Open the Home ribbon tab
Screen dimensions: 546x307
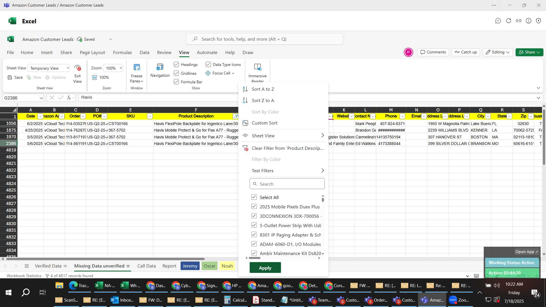click(x=27, y=53)
